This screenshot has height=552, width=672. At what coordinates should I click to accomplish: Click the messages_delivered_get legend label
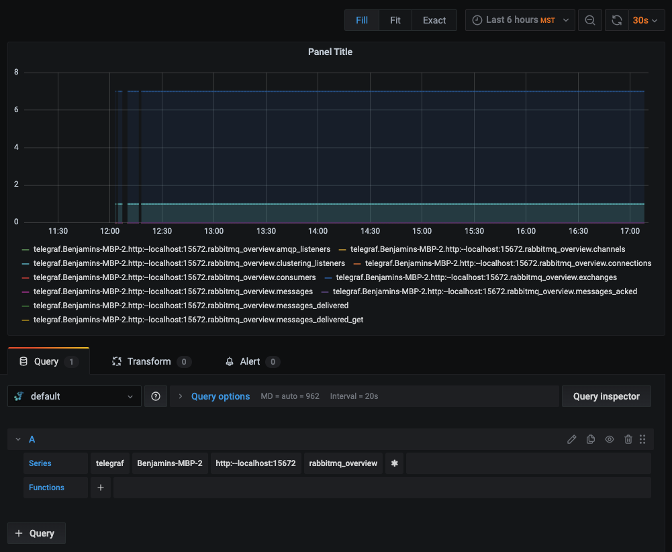pos(199,320)
